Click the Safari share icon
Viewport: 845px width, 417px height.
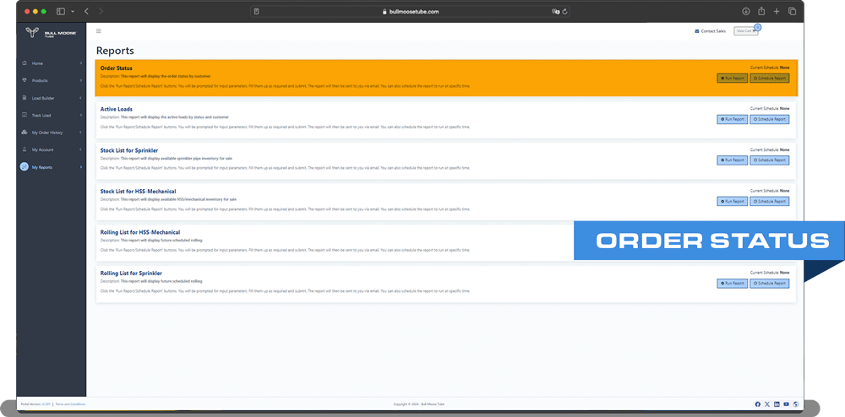click(x=761, y=12)
